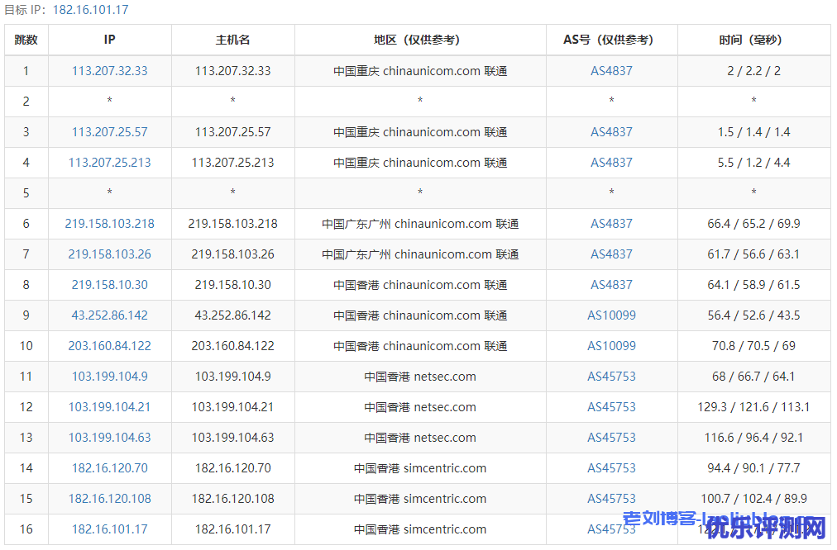The height and width of the screenshot is (550, 837).
Task: Click the 182.16.120.70 IP link
Action: (109, 468)
